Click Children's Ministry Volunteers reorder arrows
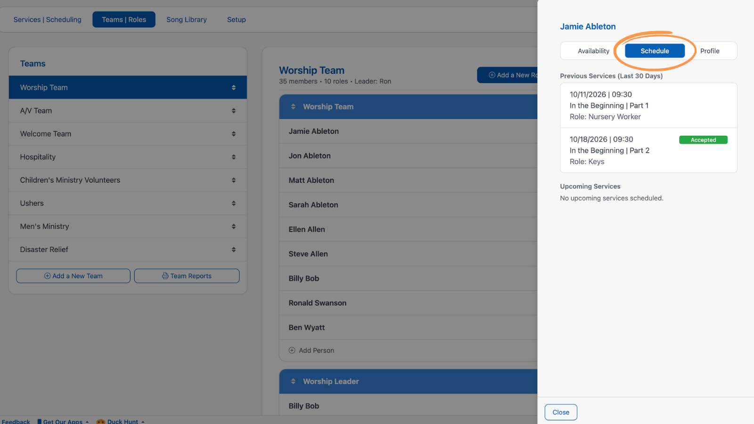Screen dimensions: 754x424 [234, 180]
